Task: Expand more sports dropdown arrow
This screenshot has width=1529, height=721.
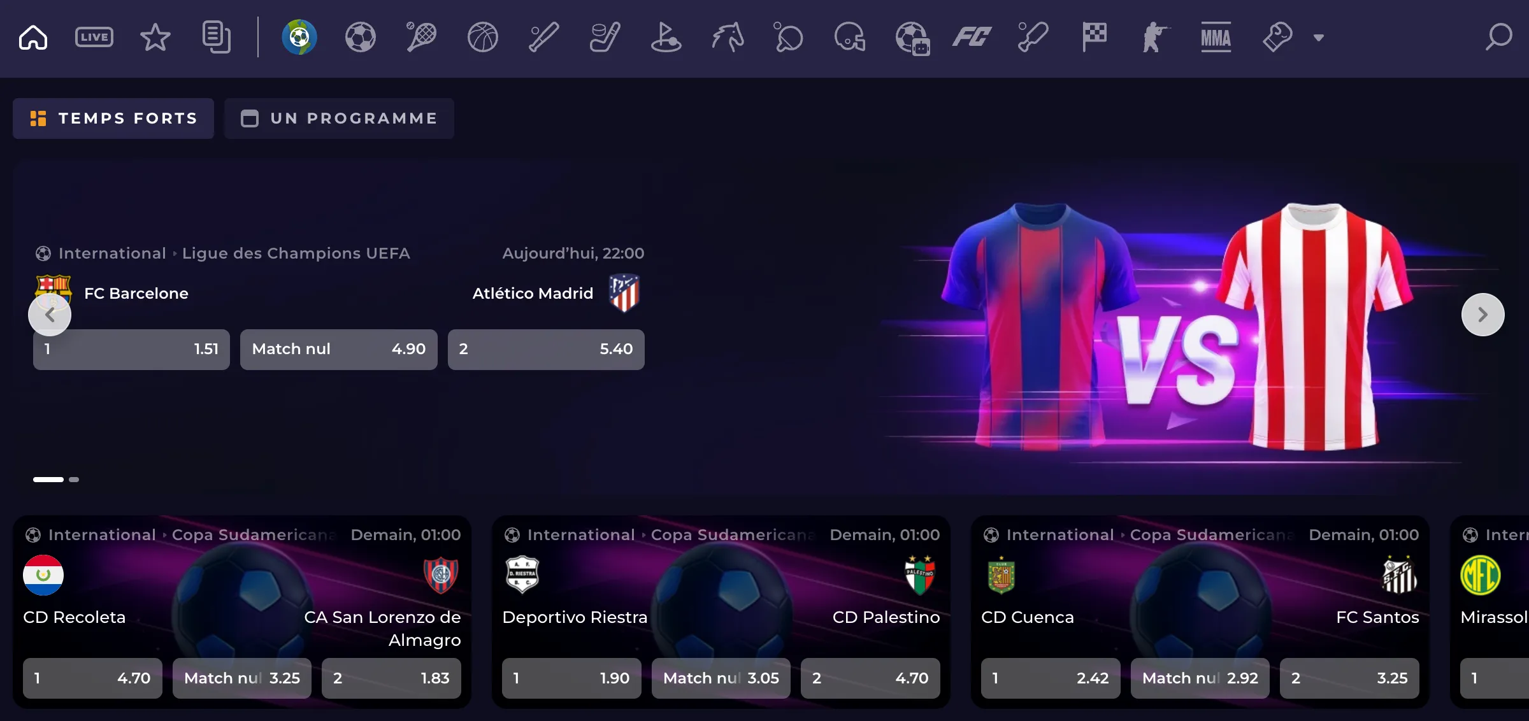Action: (x=1319, y=38)
